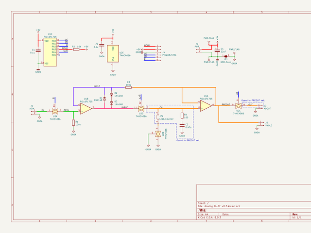Select the Rev field in title block

click(x=294, y=214)
